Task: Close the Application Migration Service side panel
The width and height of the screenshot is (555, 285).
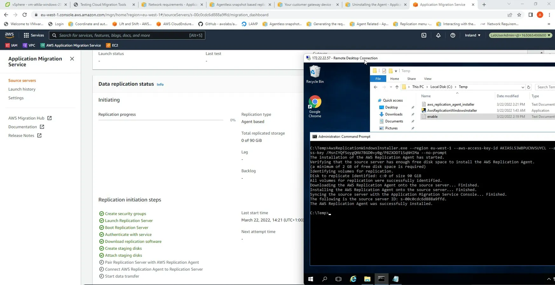Action: point(72,59)
